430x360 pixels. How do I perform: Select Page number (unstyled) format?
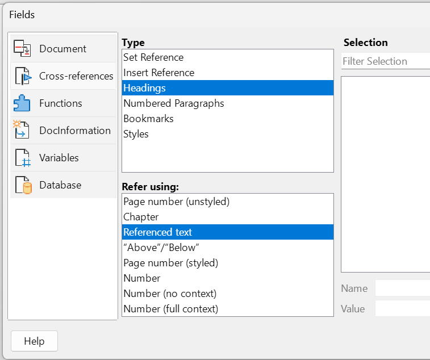[x=228, y=202]
